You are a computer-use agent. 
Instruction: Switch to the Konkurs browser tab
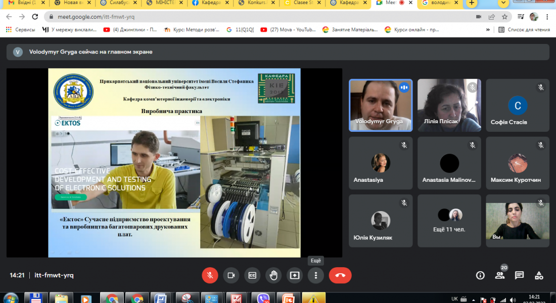pyautogui.click(x=257, y=3)
